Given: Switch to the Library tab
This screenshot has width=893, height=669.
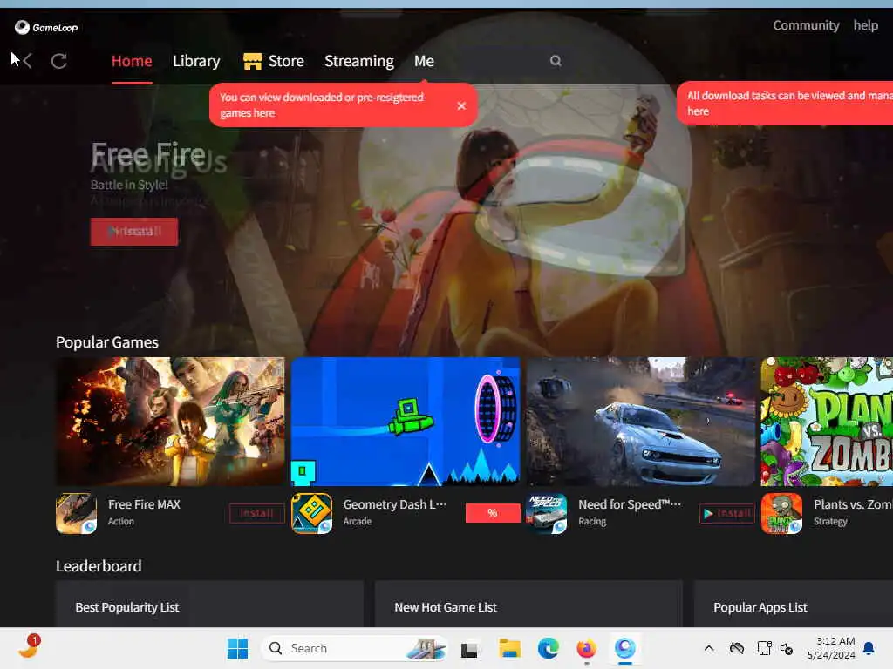Looking at the screenshot, I should coord(196,61).
